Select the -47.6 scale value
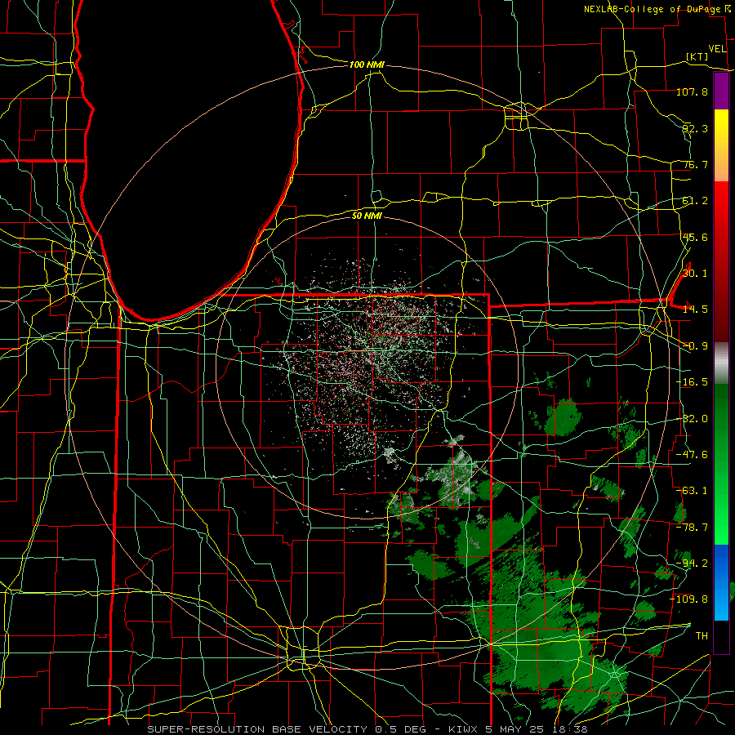Screen dimensions: 735x735 [692, 455]
